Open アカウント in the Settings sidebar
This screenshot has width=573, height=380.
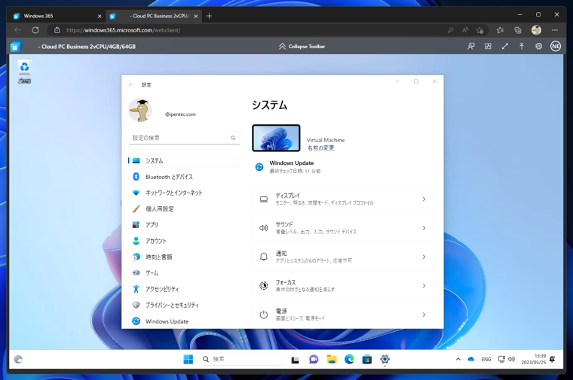[x=184, y=241]
